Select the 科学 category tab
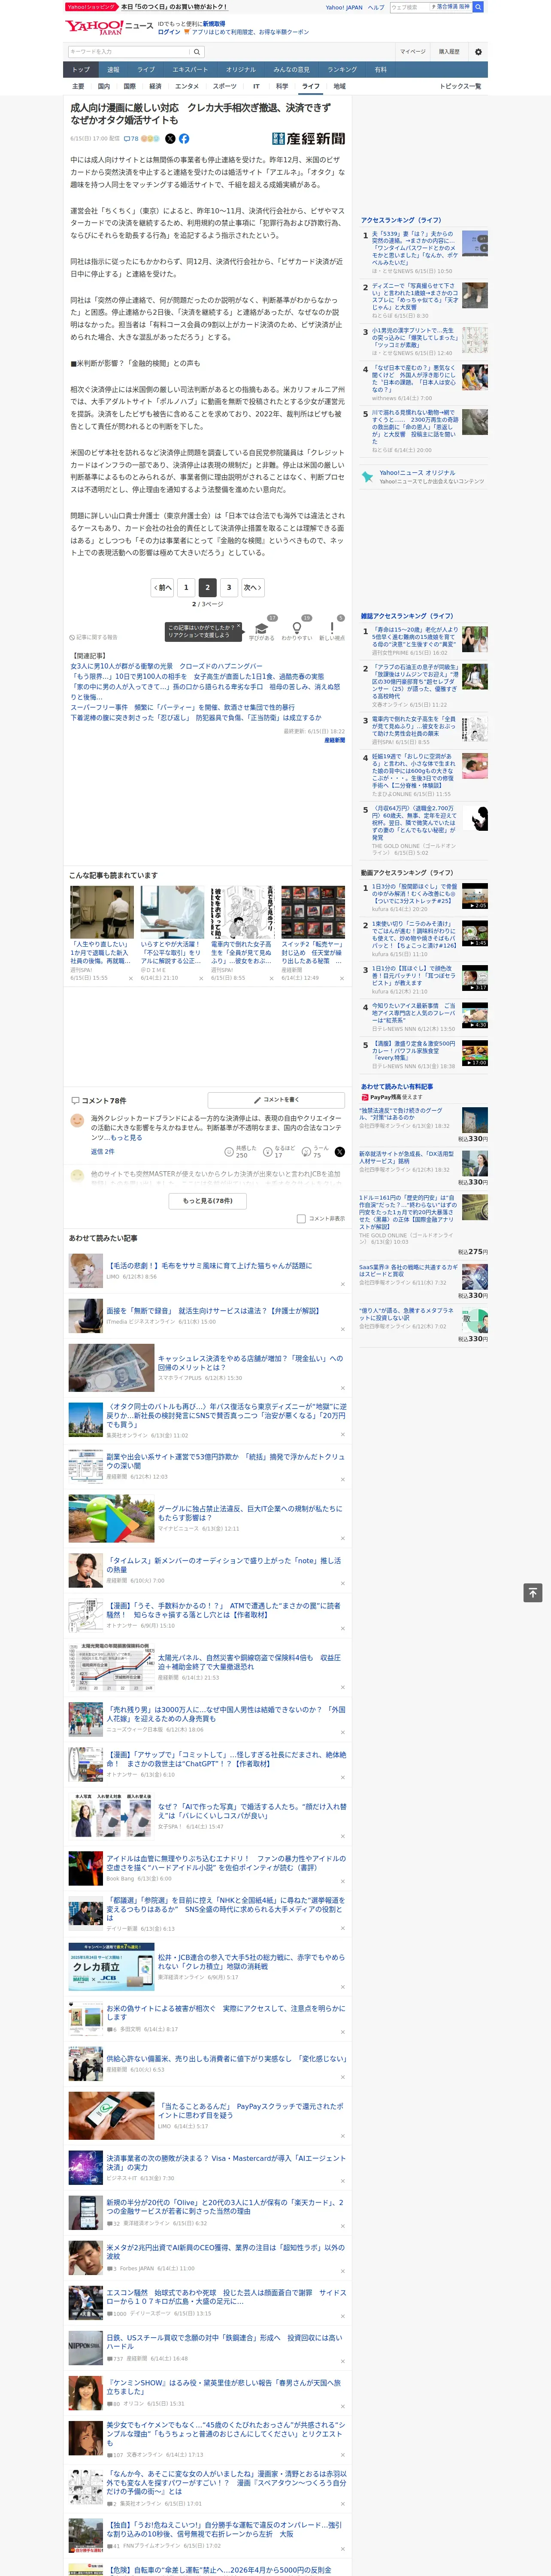The height and width of the screenshot is (2576, 551). click(282, 87)
